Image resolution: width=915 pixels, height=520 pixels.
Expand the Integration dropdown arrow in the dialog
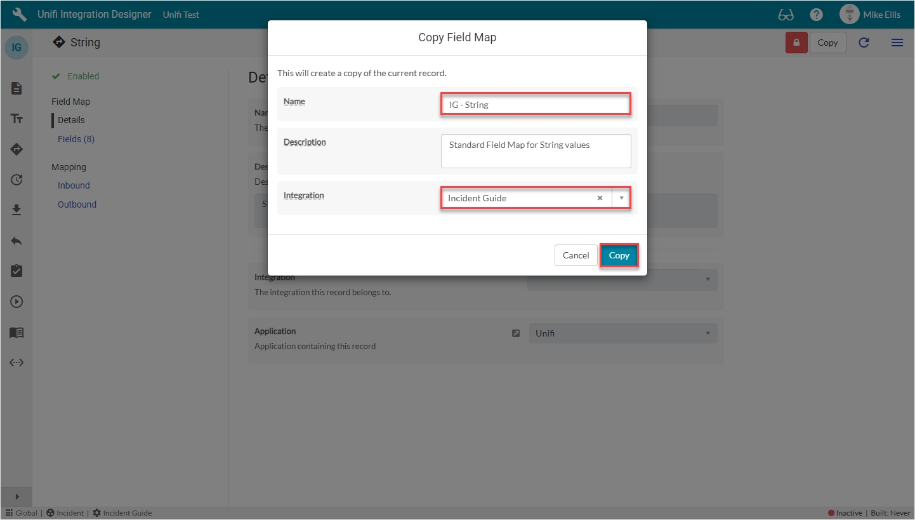pyautogui.click(x=621, y=198)
